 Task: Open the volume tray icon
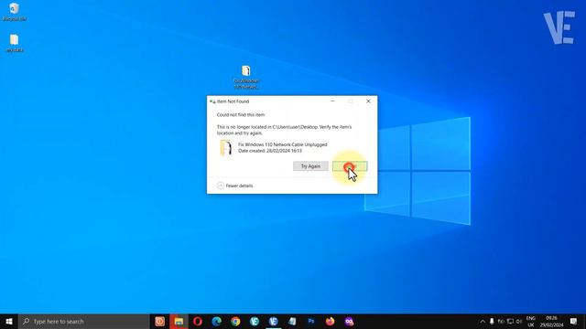click(519, 322)
